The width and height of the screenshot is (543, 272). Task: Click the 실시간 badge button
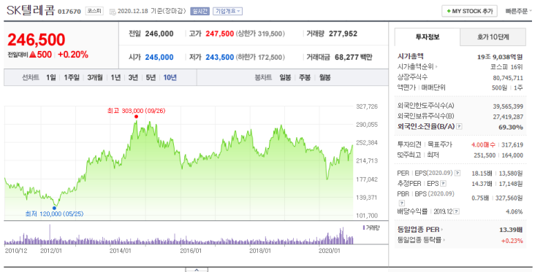click(x=200, y=12)
